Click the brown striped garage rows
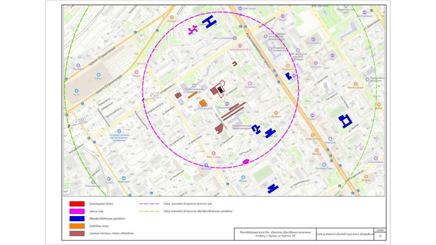Viewport: 436px width, 245px height. click(234, 111)
